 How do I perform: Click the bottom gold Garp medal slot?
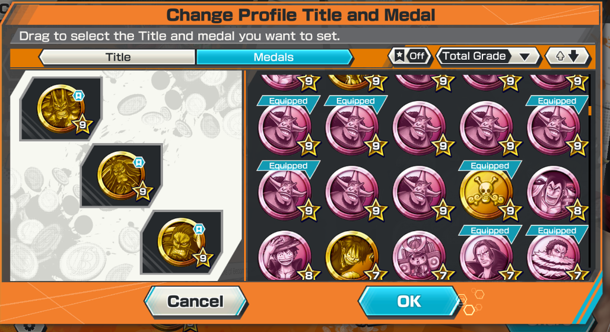click(x=182, y=242)
